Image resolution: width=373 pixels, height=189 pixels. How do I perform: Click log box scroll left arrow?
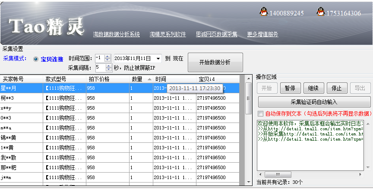[x=260, y=174]
